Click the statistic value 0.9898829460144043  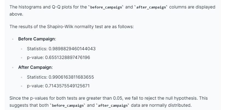coord(72,49)
